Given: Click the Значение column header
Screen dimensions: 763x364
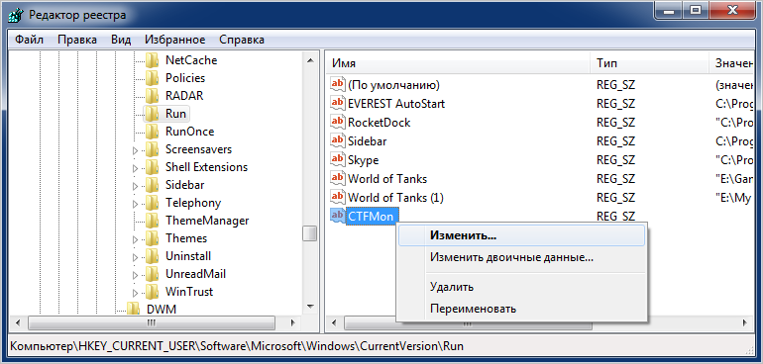Looking at the screenshot, I should [x=731, y=63].
